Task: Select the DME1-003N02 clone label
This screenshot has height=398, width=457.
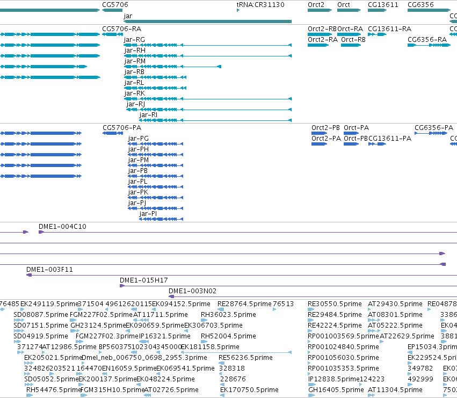Action: [x=192, y=291]
